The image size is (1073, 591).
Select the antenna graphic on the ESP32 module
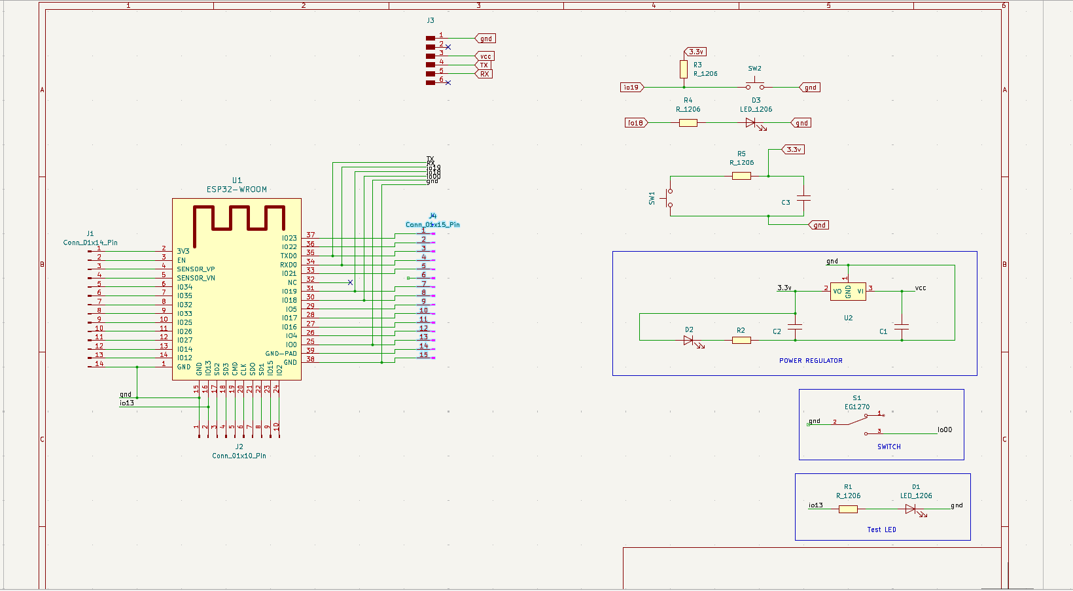tap(239, 226)
